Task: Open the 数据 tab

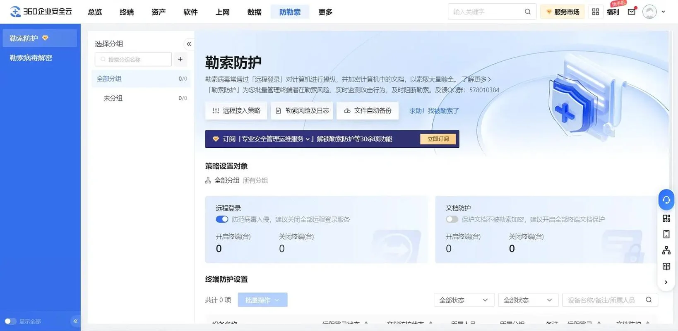Action: point(254,12)
